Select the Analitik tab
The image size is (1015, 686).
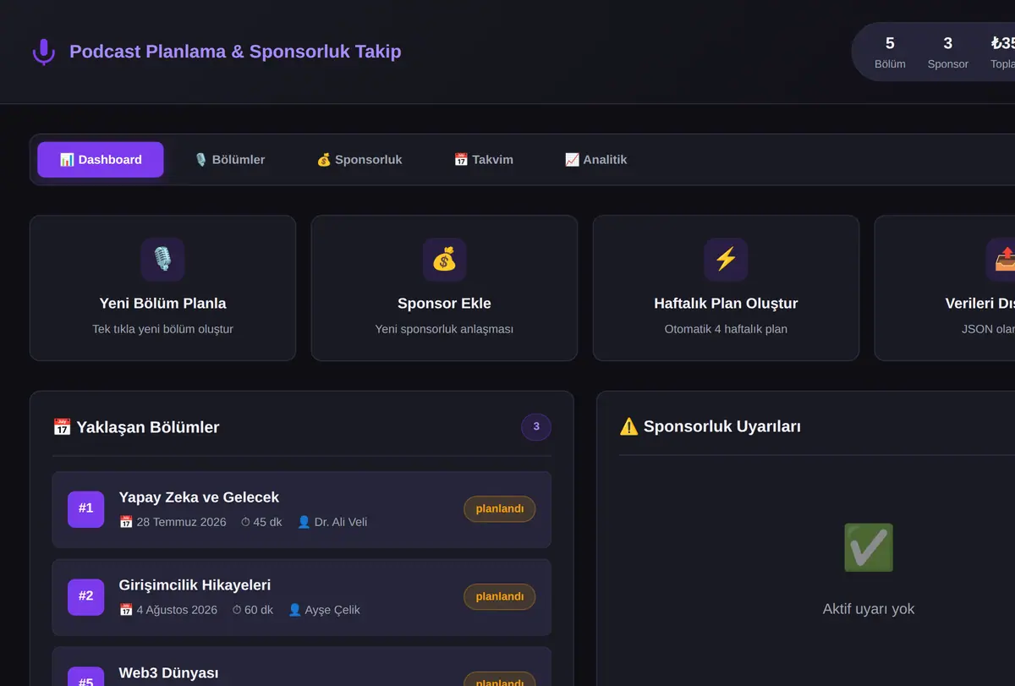[x=596, y=160]
